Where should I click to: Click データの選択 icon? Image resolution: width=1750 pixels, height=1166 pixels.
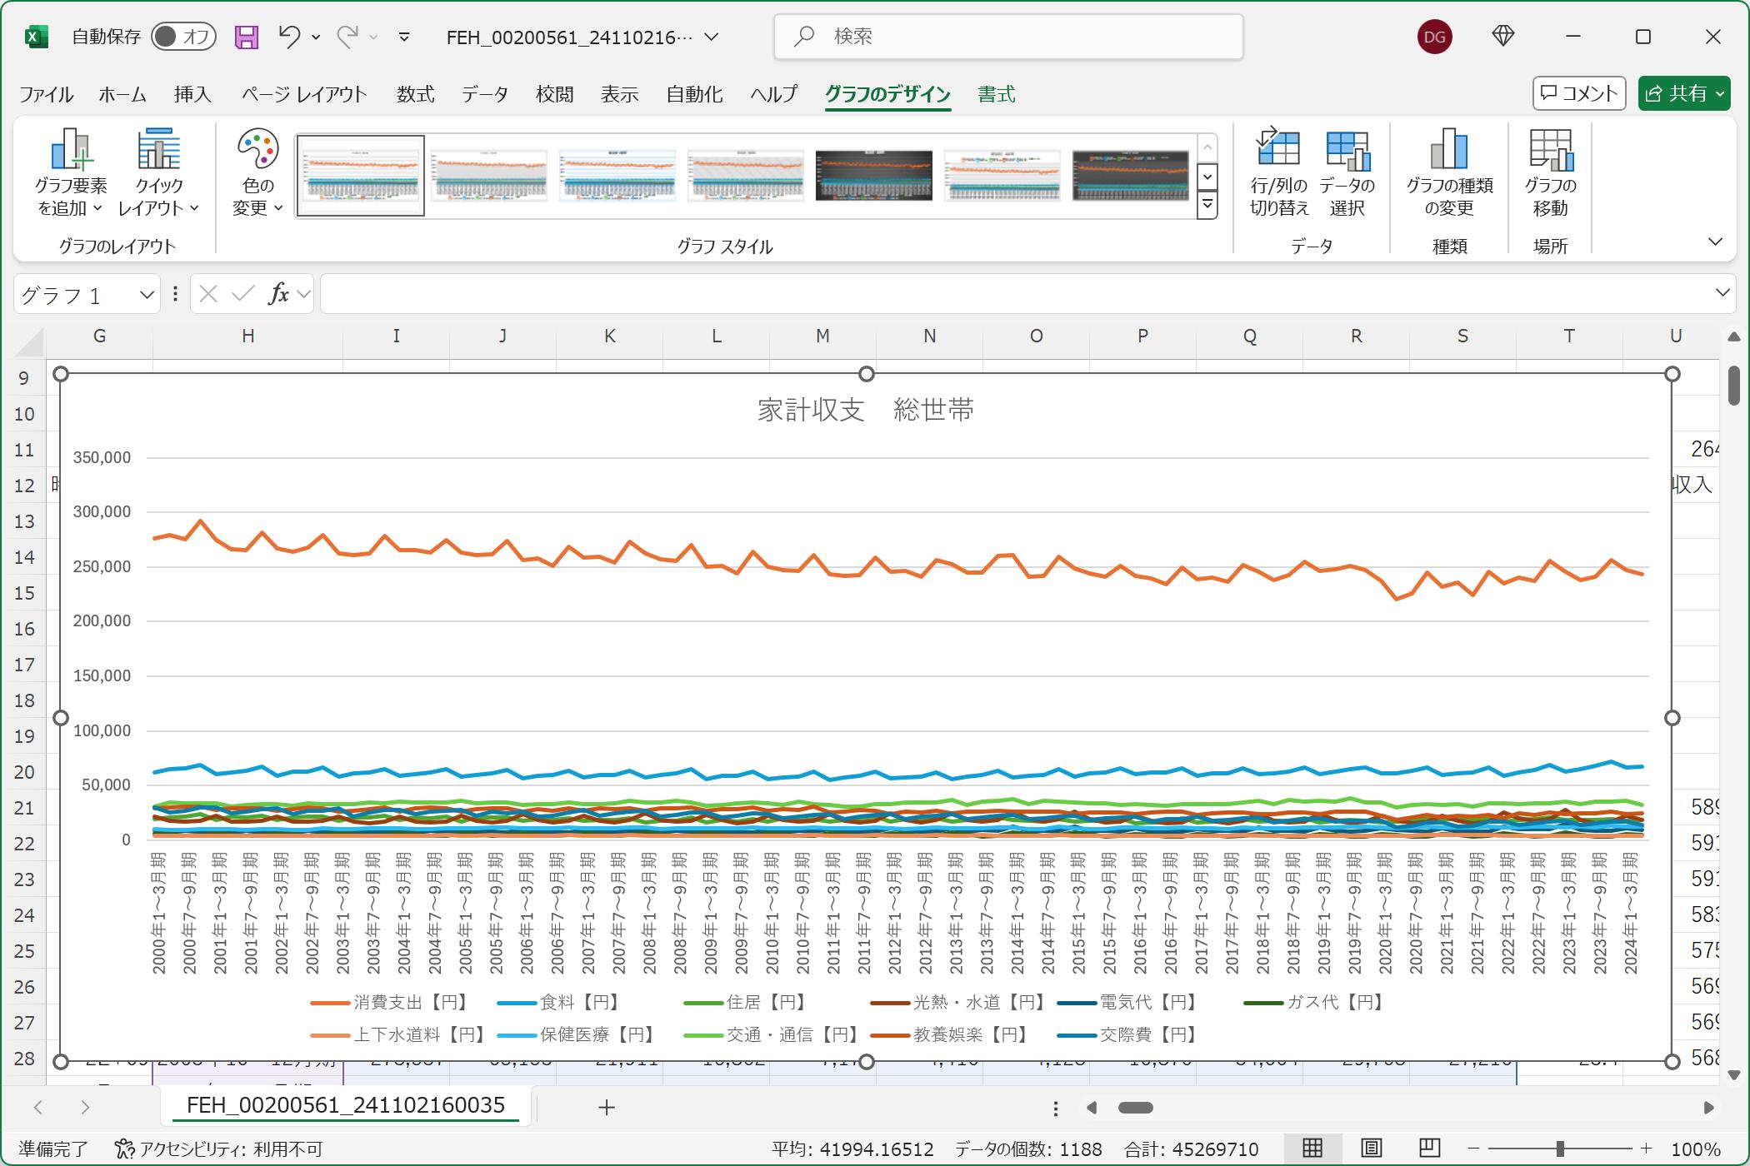pyautogui.click(x=1347, y=172)
